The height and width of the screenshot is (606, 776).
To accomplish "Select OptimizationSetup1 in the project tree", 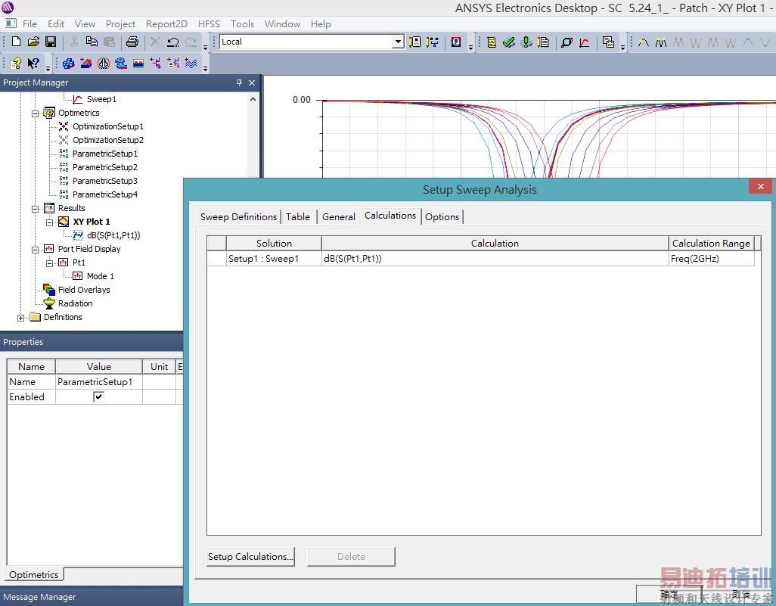I will pos(107,126).
